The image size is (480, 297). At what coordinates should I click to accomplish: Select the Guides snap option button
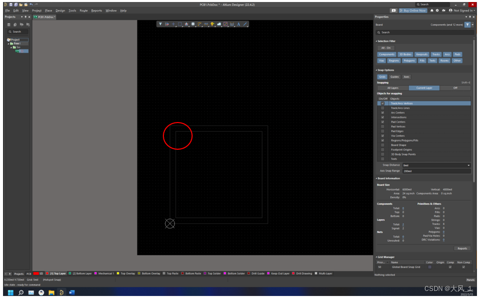395,77
